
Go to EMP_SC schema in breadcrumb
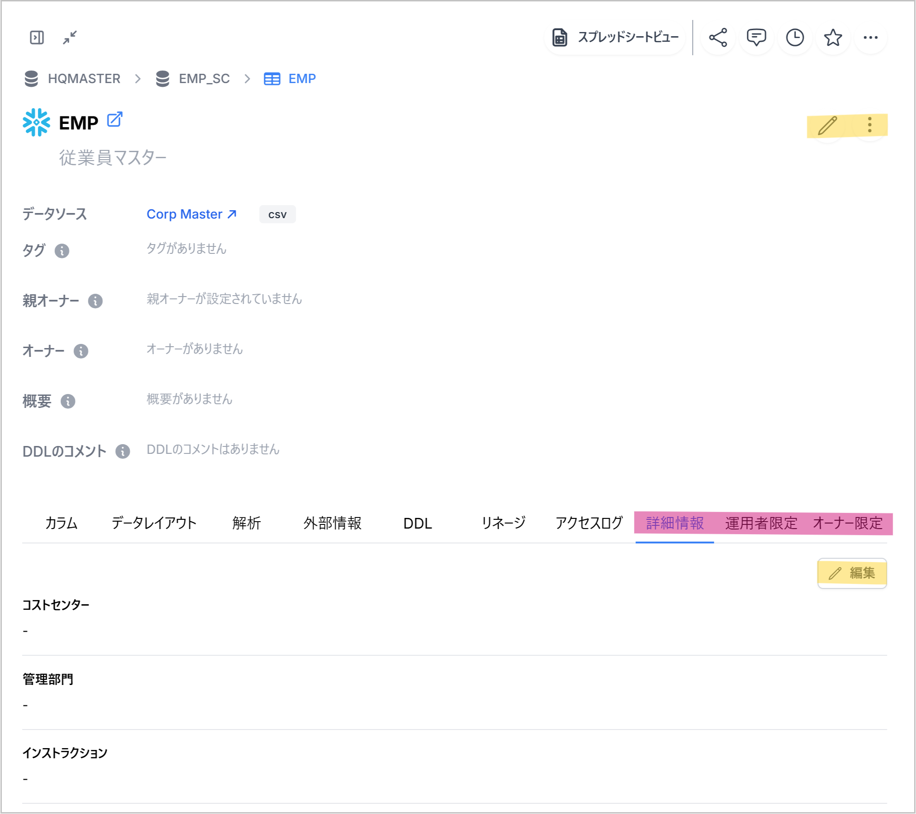[x=193, y=79]
